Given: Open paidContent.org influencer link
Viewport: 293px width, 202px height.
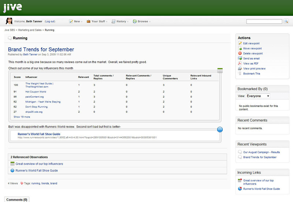Looking at the screenshot, I should [34, 97].
